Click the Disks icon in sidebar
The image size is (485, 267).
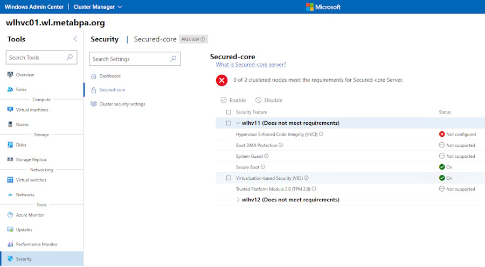click(x=10, y=145)
